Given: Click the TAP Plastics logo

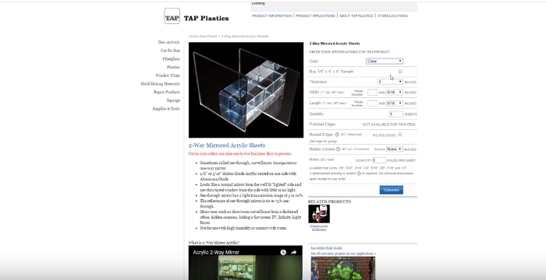Looking at the screenshot, I should pos(197,16).
